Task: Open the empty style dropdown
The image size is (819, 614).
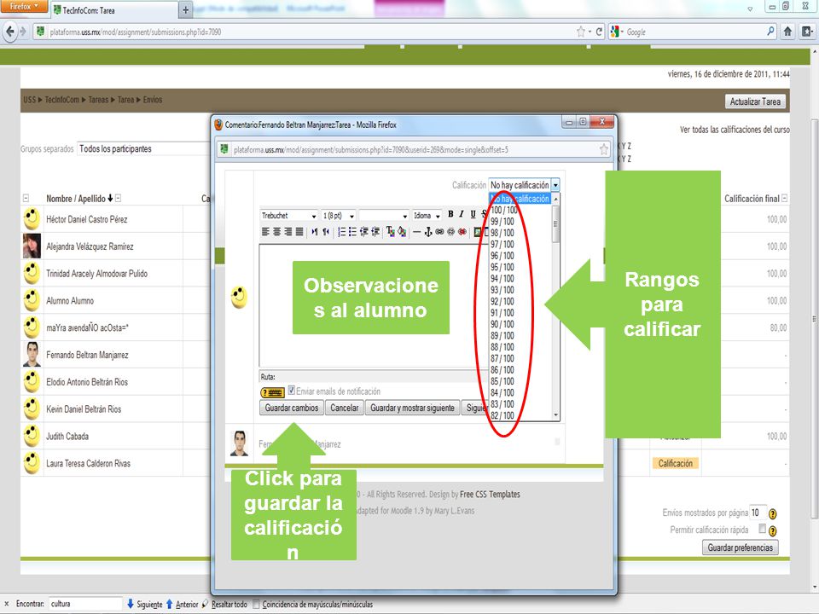Action: click(x=384, y=215)
